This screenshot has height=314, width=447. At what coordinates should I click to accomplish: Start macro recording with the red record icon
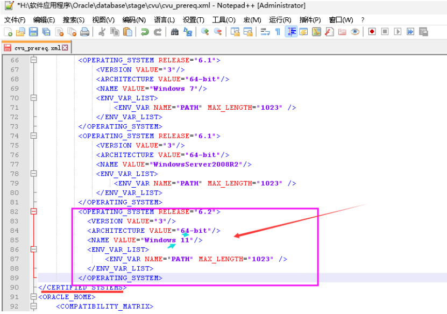click(x=372, y=32)
